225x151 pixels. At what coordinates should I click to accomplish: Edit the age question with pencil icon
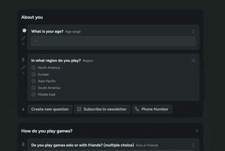23,38
